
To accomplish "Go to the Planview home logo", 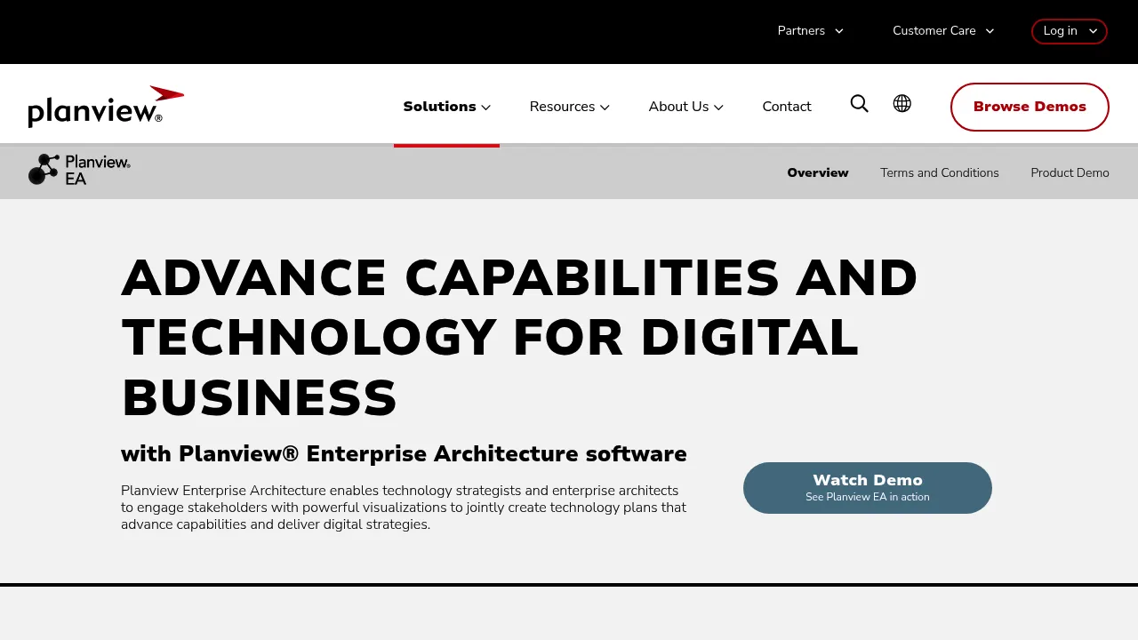I will click(106, 107).
